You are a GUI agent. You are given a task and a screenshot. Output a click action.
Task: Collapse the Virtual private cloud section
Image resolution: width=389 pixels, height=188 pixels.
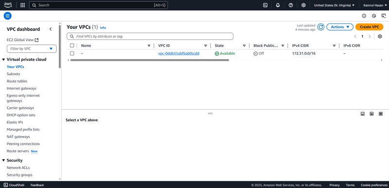tap(3, 59)
